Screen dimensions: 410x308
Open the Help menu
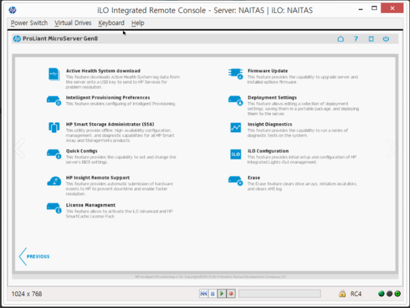pyautogui.click(x=138, y=23)
